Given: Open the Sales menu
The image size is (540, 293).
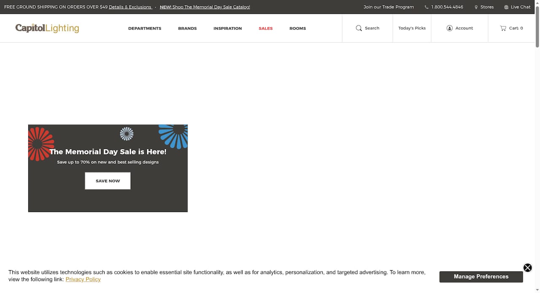Looking at the screenshot, I should tap(266, 28).
